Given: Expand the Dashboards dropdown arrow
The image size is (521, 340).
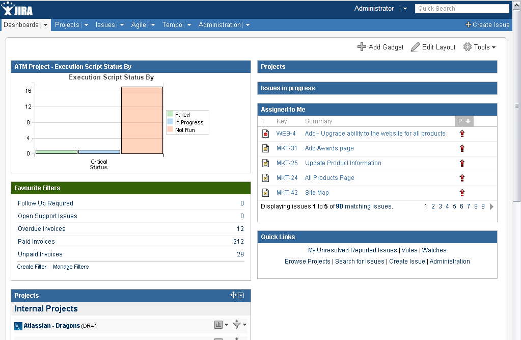Looking at the screenshot, I should tap(45, 25).
